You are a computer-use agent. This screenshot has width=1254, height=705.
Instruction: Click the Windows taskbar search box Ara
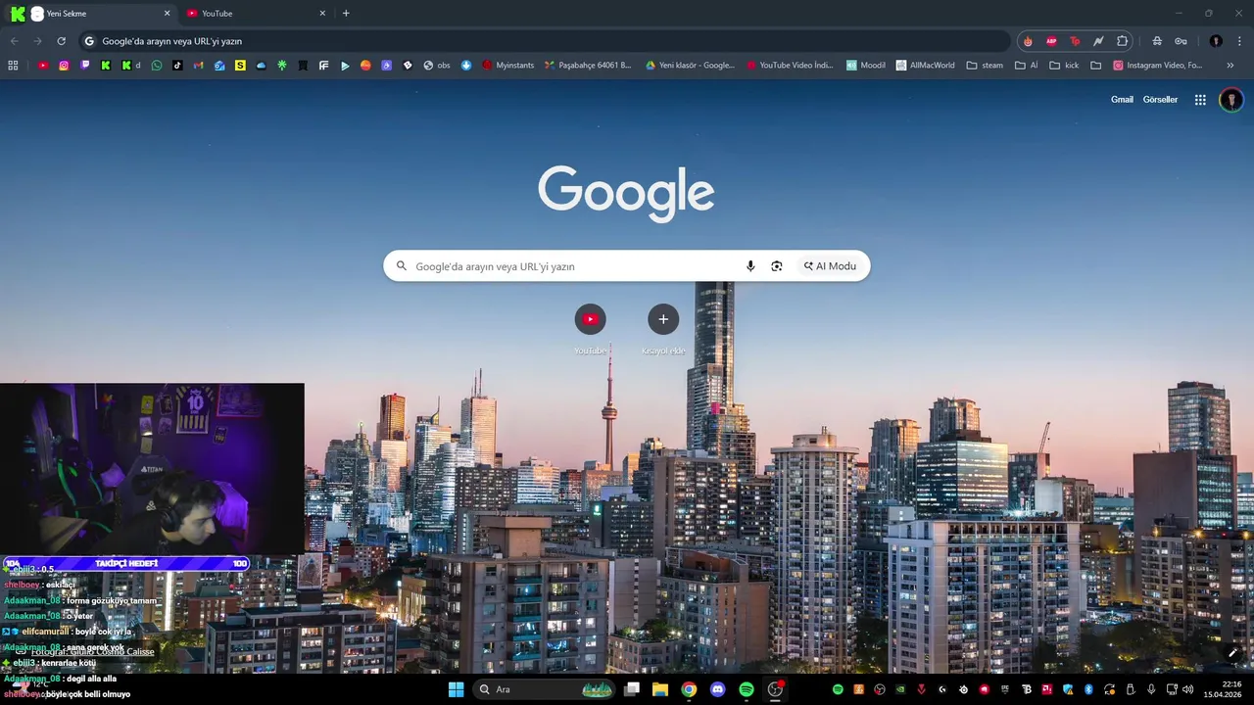545,689
